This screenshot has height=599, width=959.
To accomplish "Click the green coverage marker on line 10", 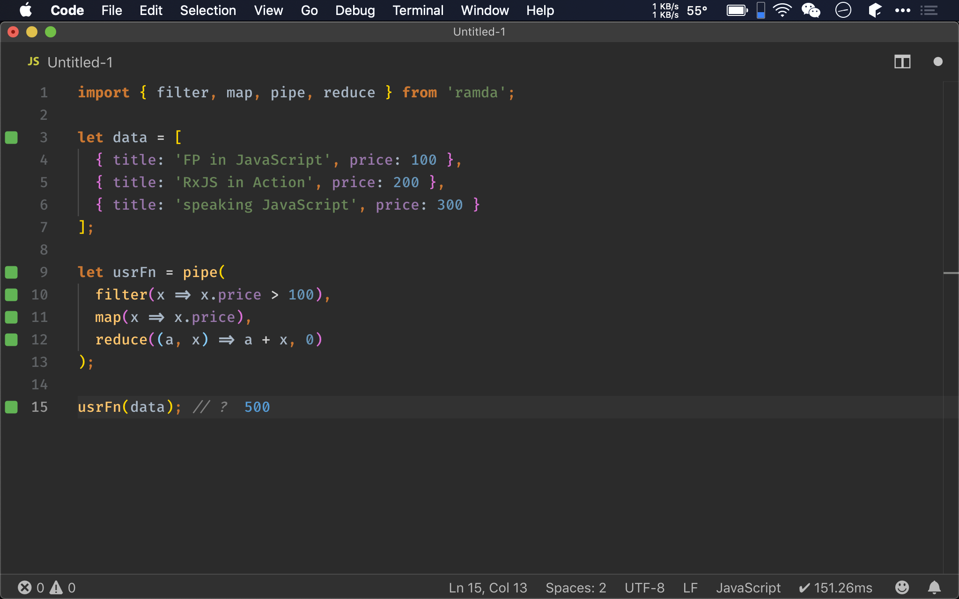I will pos(11,295).
